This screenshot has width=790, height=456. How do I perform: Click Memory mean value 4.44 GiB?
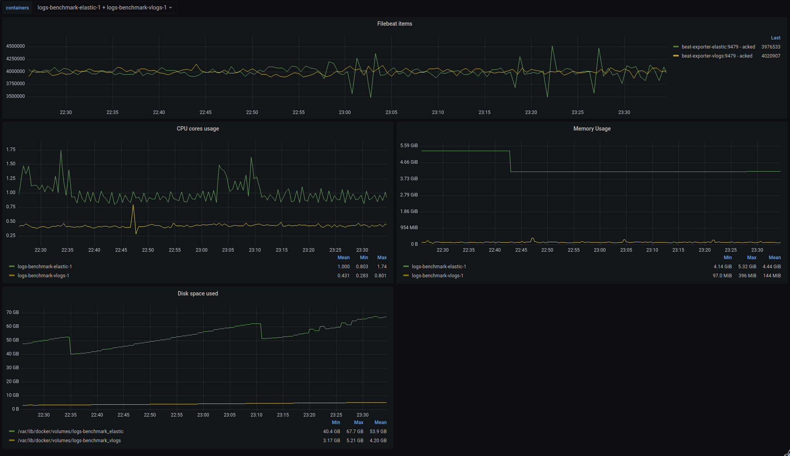(772, 267)
